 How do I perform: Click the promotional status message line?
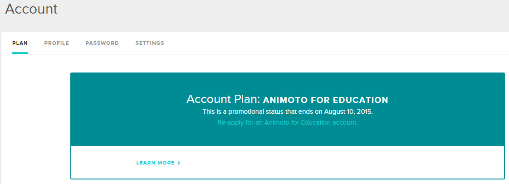click(x=288, y=111)
